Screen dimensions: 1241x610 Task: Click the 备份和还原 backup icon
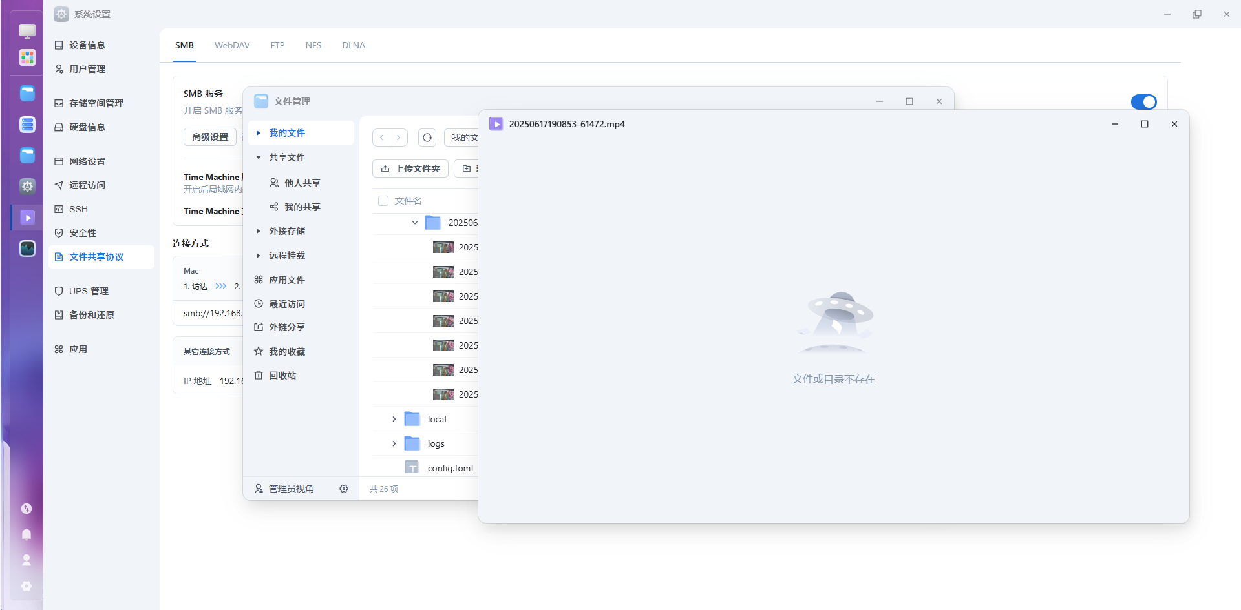[x=59, y=315]
